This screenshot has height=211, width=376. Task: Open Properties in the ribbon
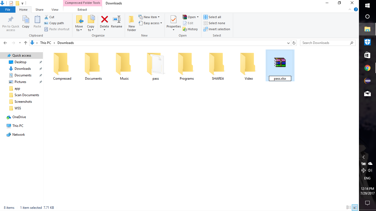click(x=173, y=20)
